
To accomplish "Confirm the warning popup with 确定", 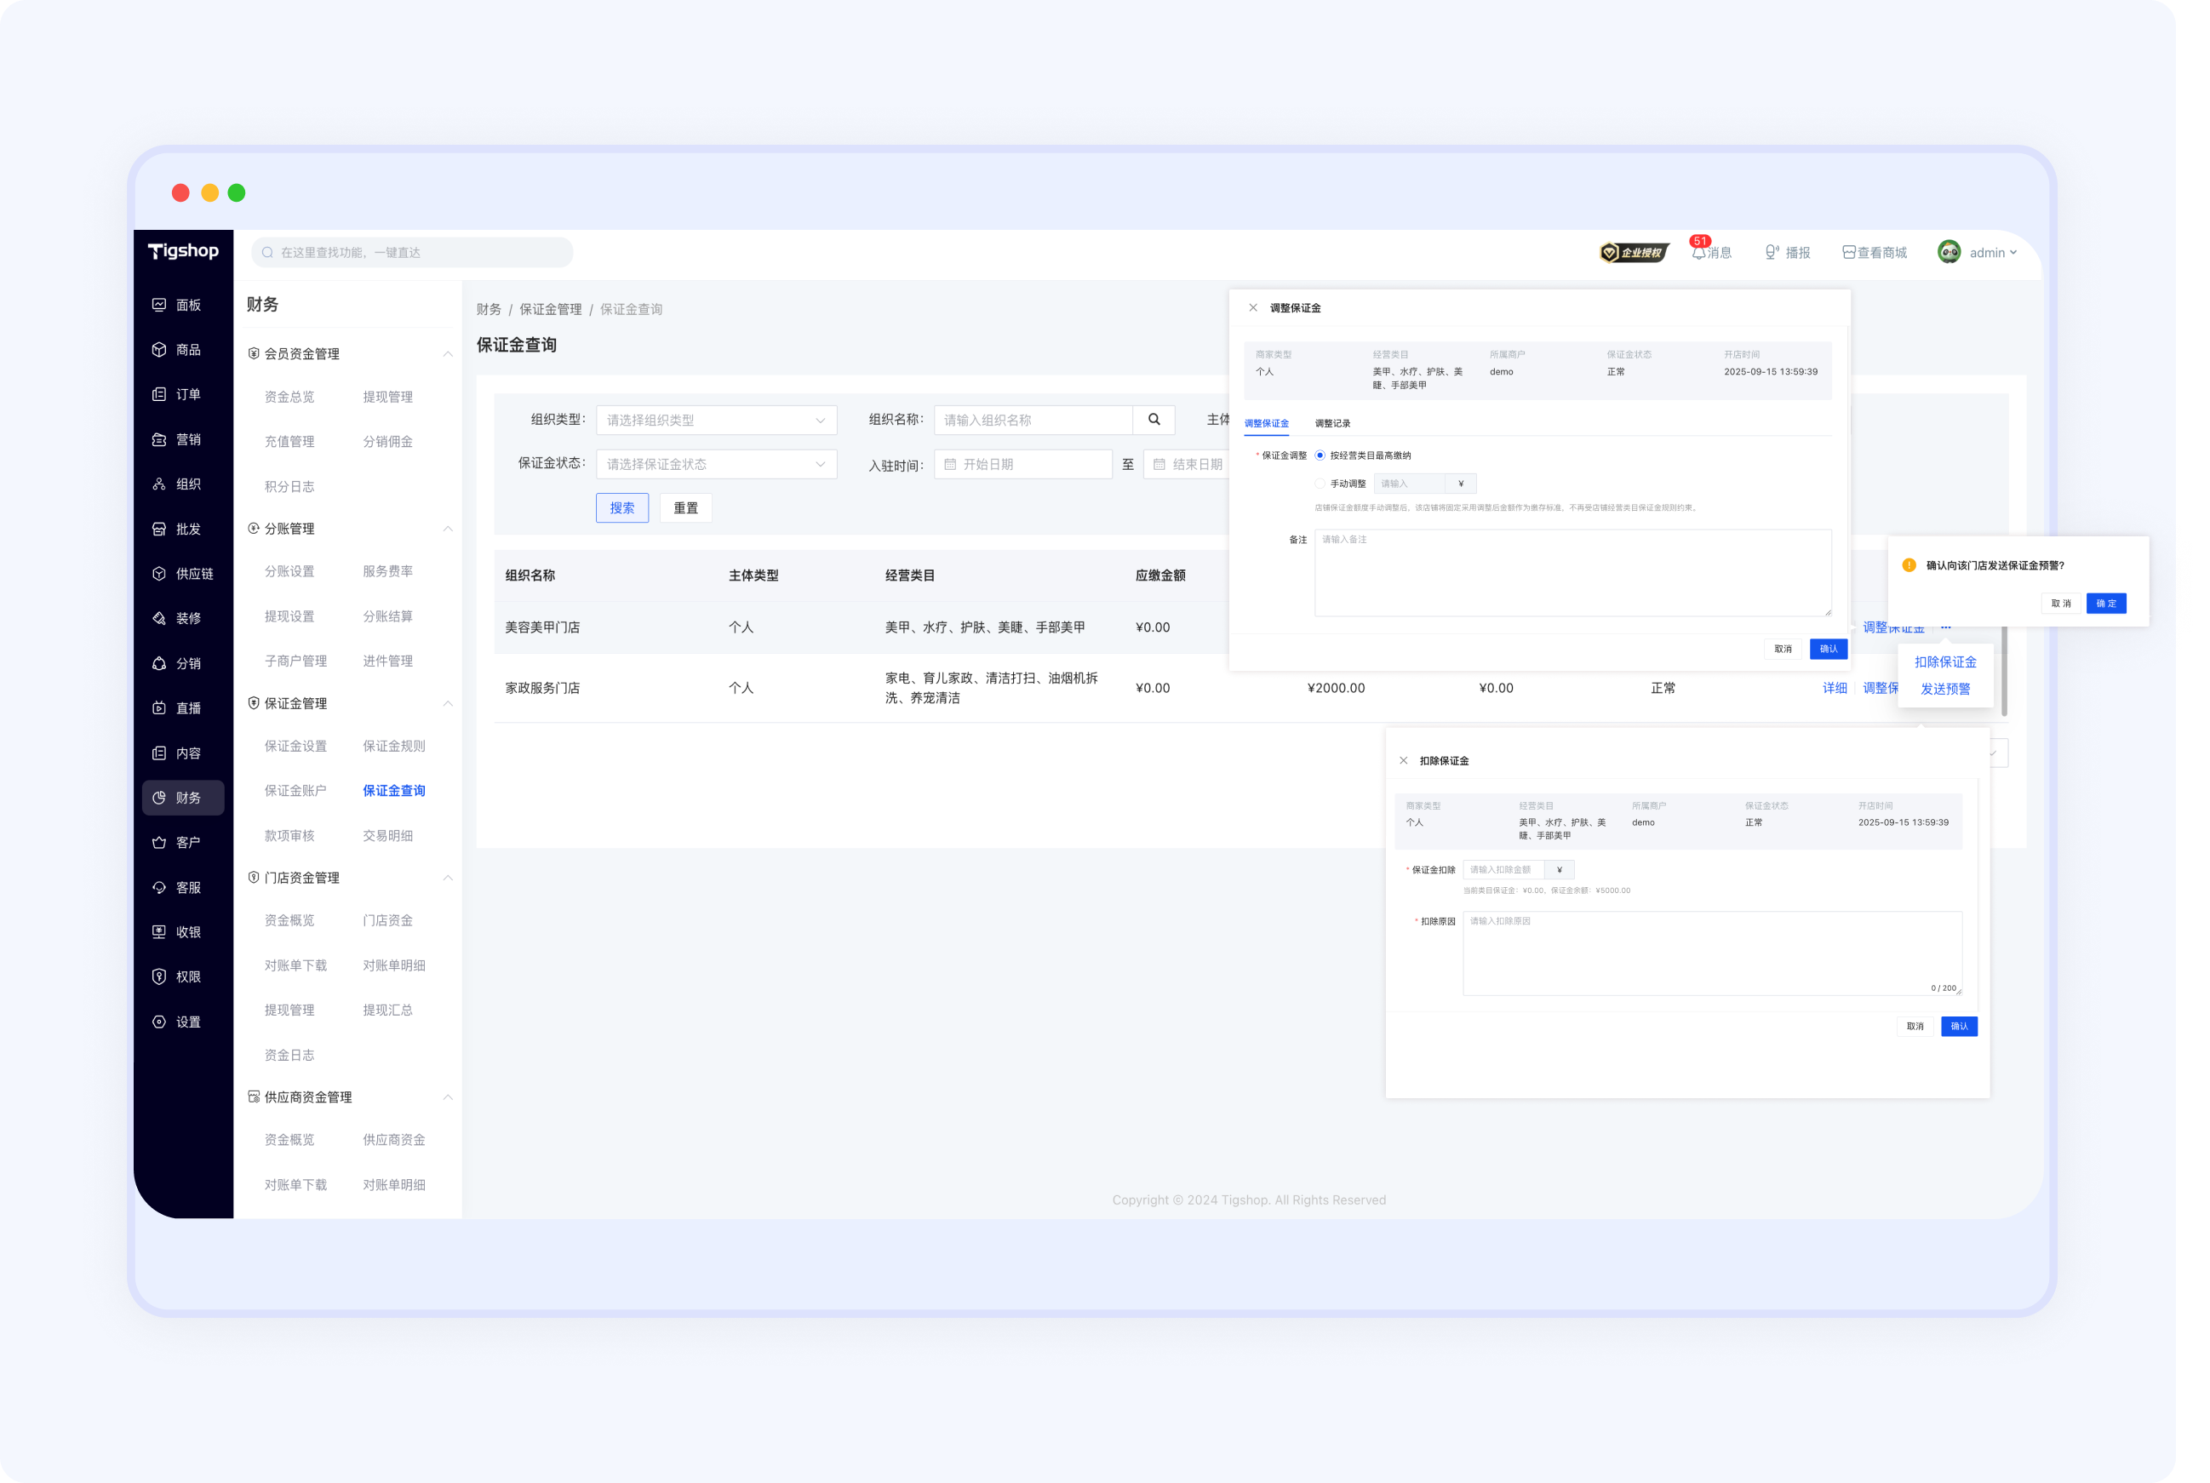I will (2107, 604).
